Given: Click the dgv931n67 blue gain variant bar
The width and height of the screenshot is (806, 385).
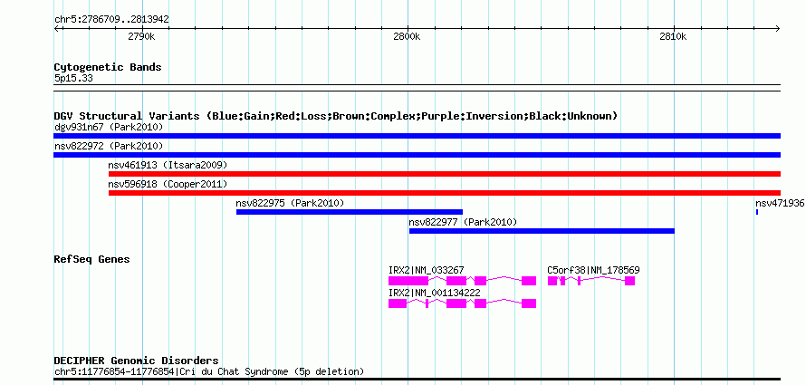Looking at the screenshot, I should click(x=417, y=136).
